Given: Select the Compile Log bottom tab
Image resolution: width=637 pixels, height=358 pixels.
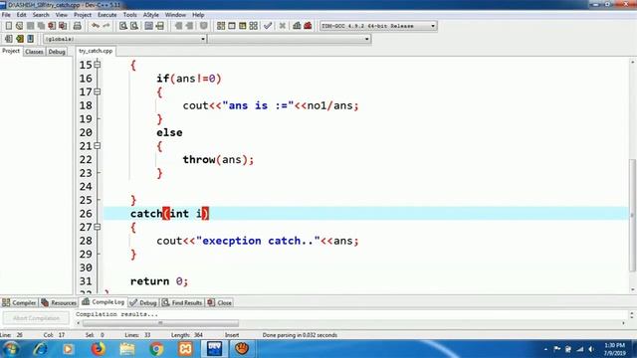Looking at the screenshot, I should (x=104, y=302).
